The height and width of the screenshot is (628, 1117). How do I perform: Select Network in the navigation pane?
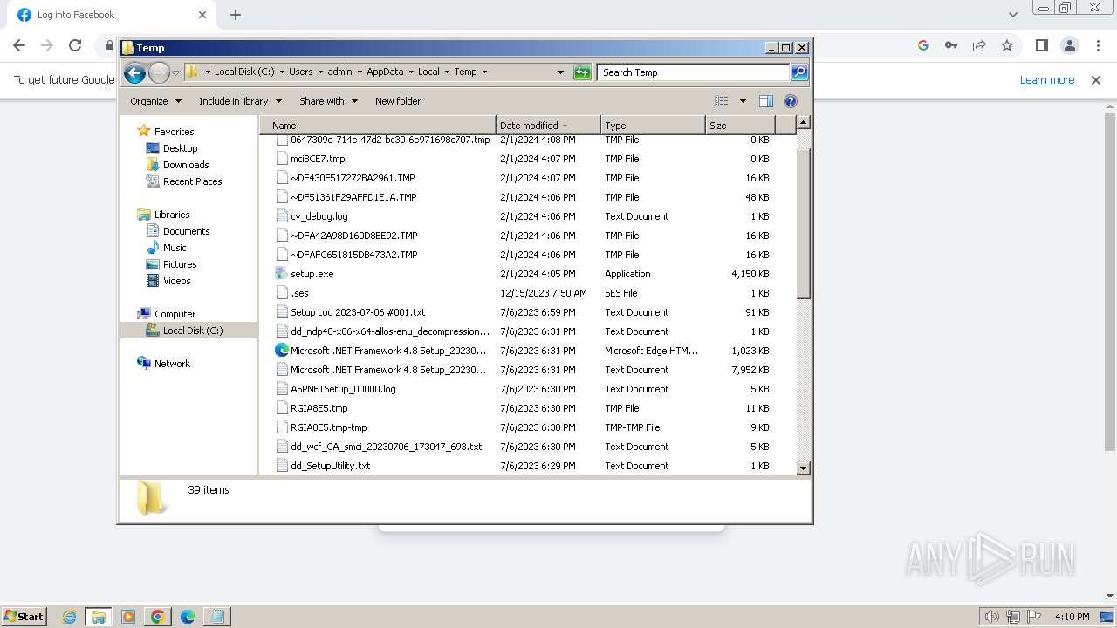pos(172,364)
